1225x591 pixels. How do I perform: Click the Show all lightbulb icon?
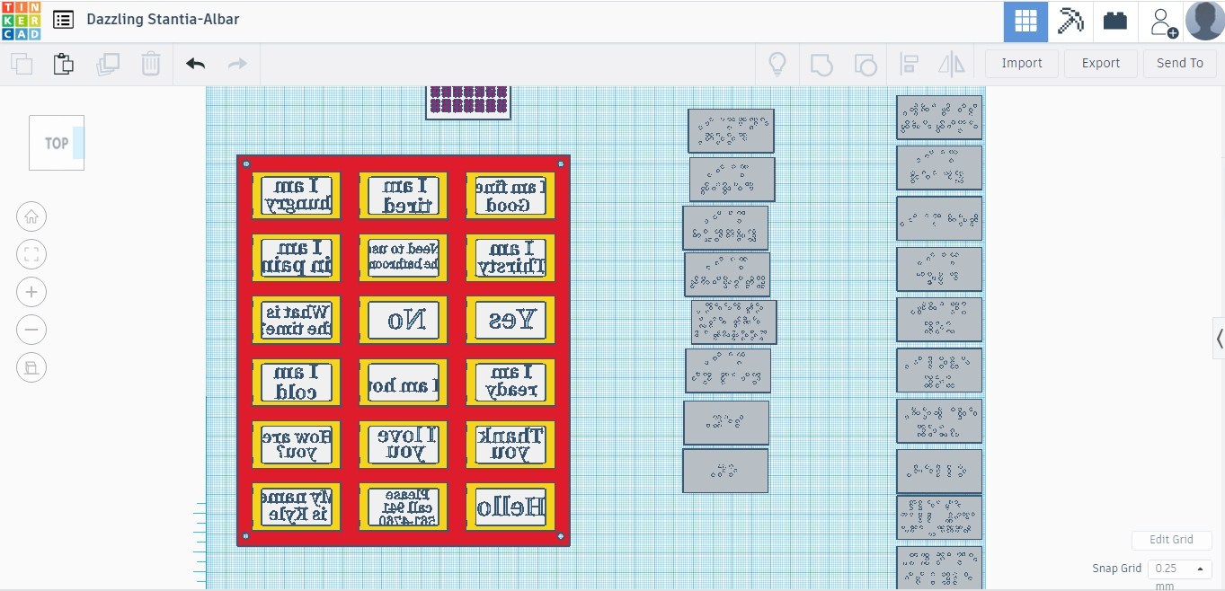pyautogui.click(x=777, y=64)
